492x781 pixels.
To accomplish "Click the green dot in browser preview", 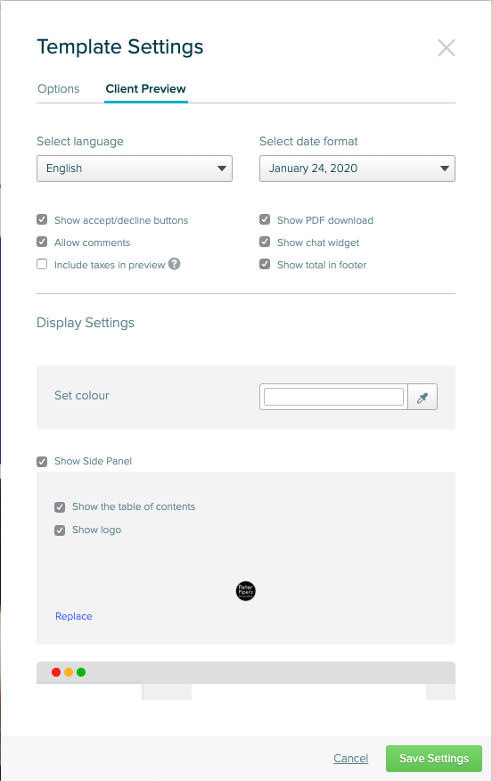I will click(x=81, y=672).
